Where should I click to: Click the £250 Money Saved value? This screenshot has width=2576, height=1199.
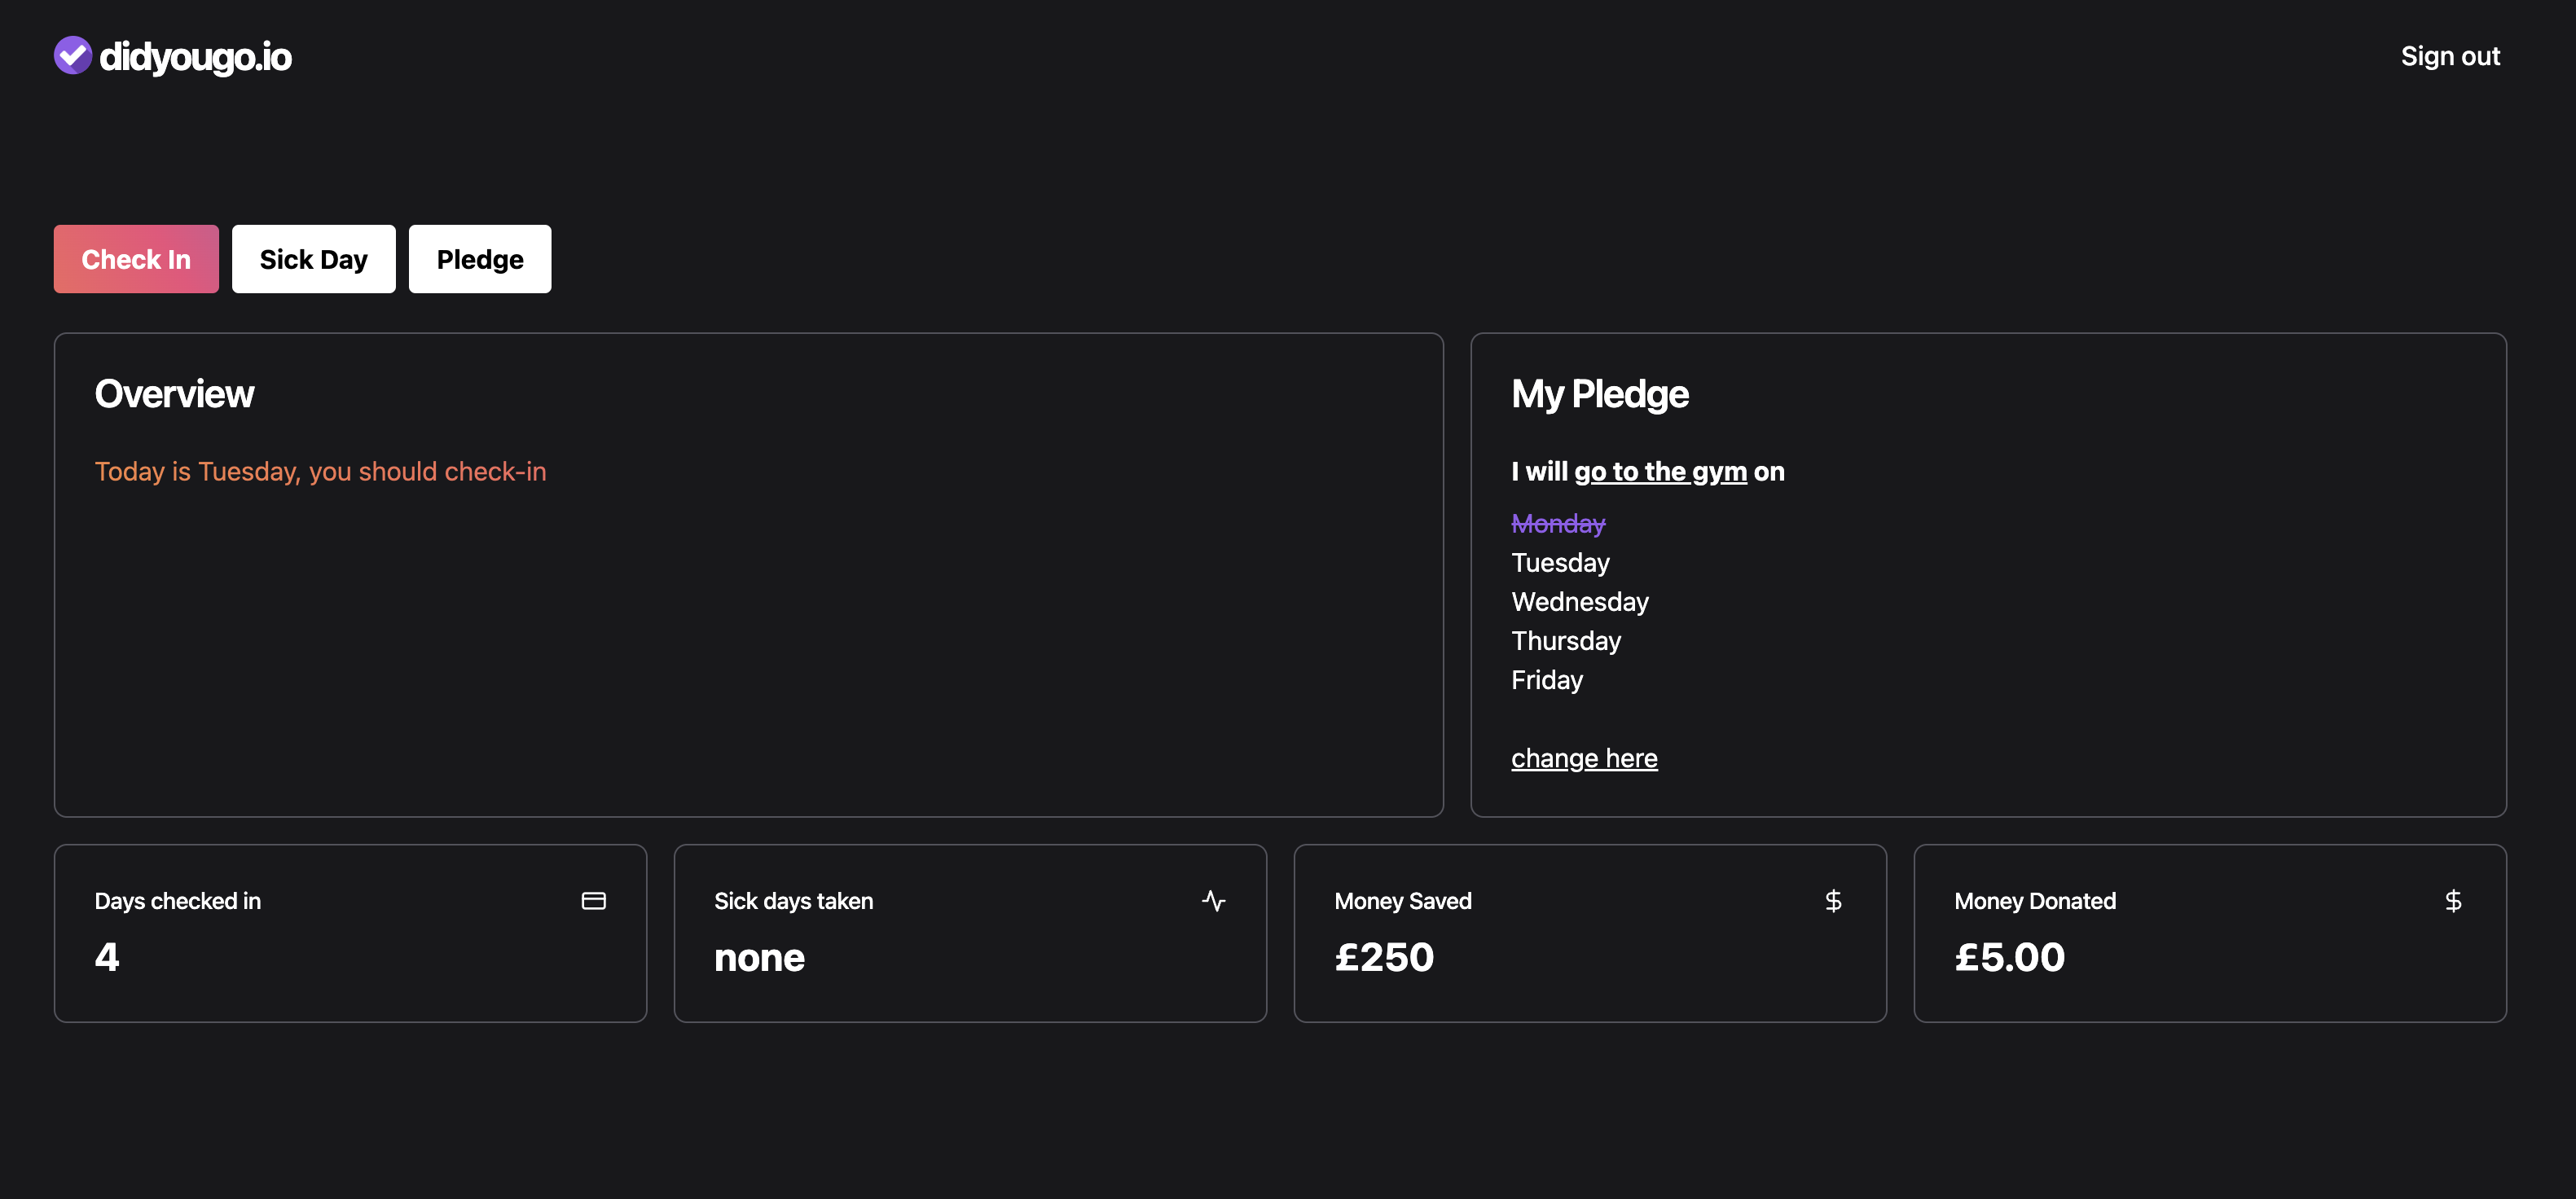coord(1384,957)
